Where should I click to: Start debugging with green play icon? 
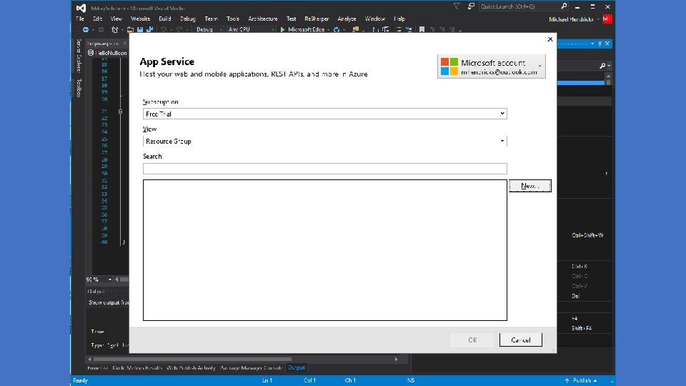pos(282,30)
